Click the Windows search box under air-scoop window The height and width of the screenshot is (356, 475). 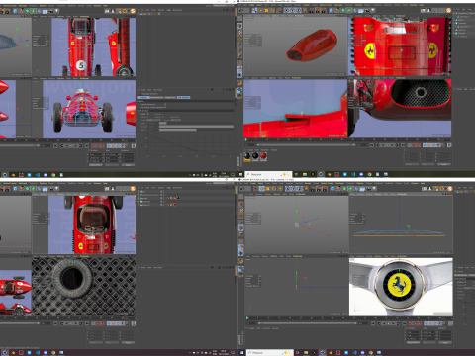tap(268, 174)
